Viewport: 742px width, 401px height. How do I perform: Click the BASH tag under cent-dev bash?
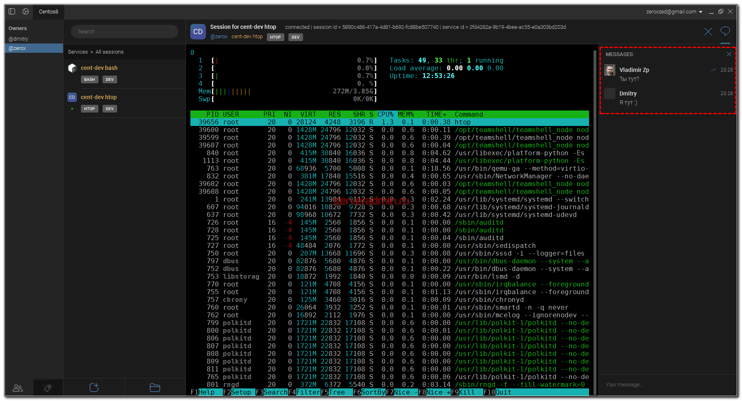[89, 80]
